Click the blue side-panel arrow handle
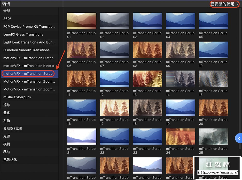The image size is (242, 180). point(239,138)
